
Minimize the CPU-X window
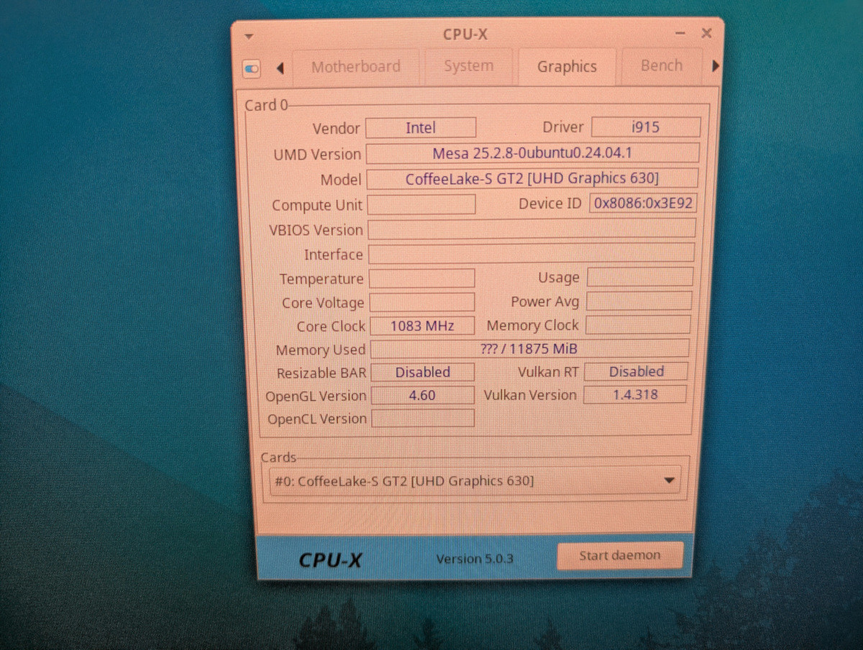(x=680, y=34)
